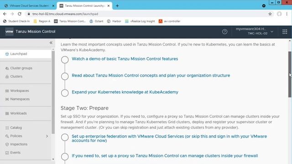This screenshot has width=292, height=164.
Task: Switch to Tanzu Mission Control Launchpad tab
Action: (84, 6)
